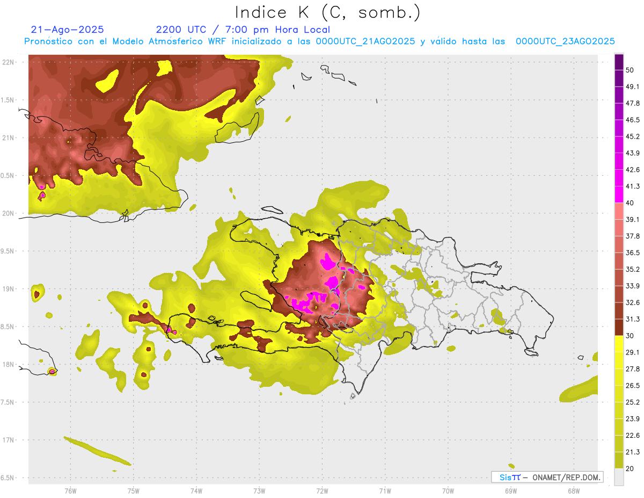This screenshot has height=498, width=644.
Task: Click the "21N" latitude label
Action: pos(9,138)
